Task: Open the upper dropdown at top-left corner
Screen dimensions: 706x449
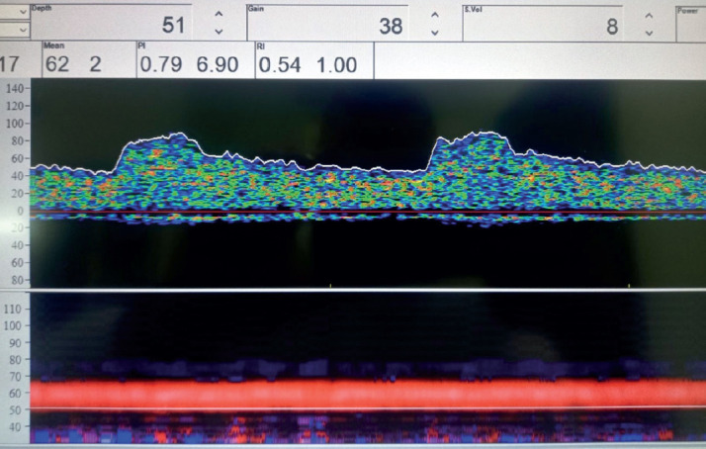Action: point(15,9)
